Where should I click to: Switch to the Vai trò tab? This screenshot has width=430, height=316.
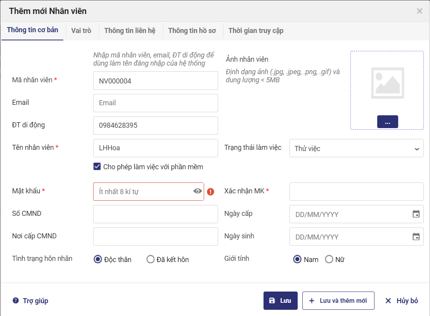point(81,31)
